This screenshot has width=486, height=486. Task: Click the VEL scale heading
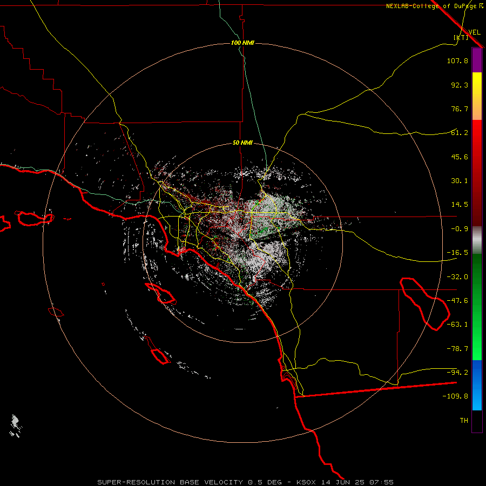(475, 32)
